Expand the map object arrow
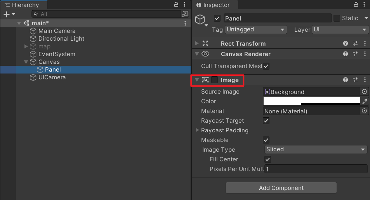The image size is (370, 200). coord(26,46)
